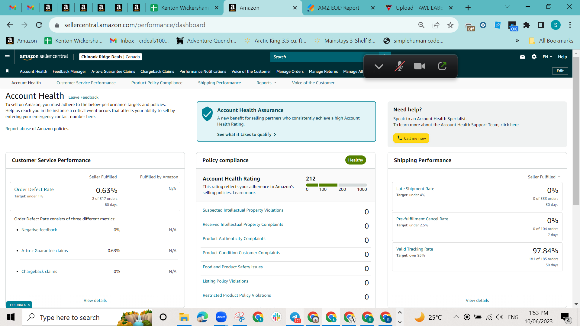This screenshot has width=580, height=326.
Task: Click the bookmark flag icon in favorites bar
Action: pyautogui.click(x=7, y=71)
